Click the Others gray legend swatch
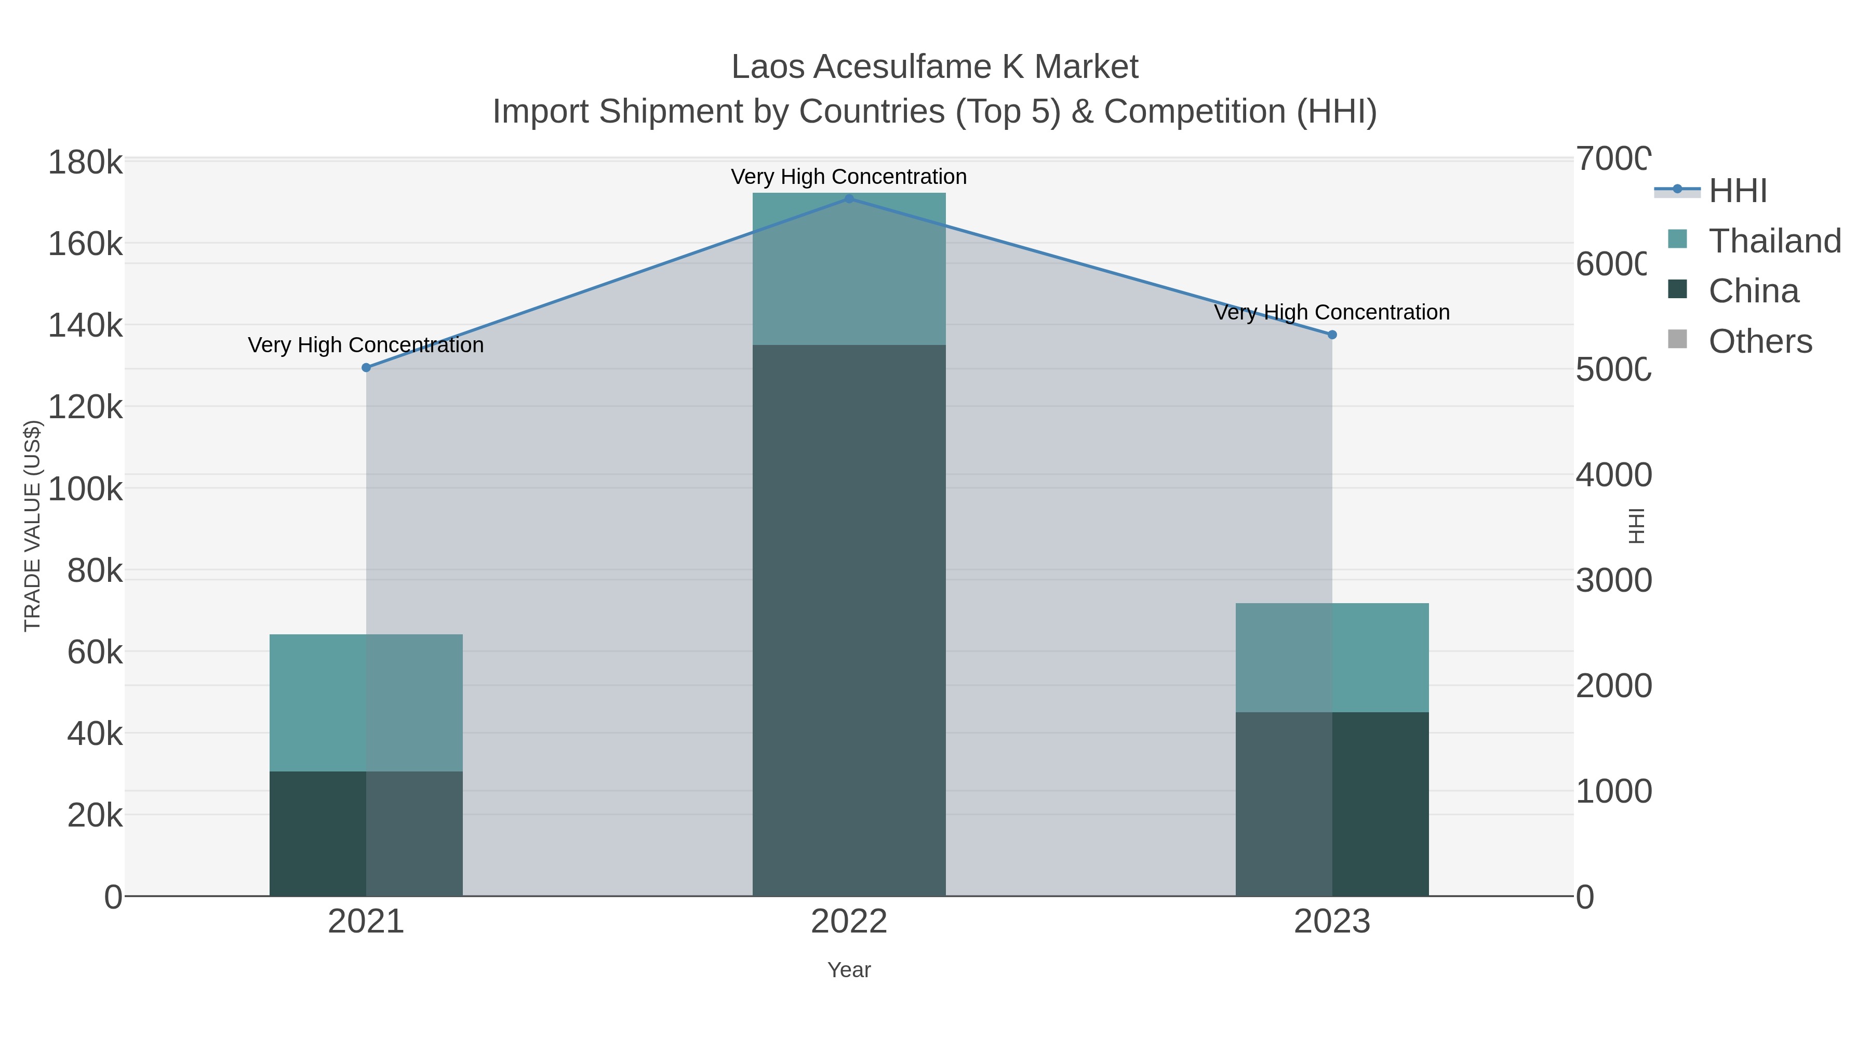Image resolution: width=1870 pixels, height=1052 pixels. click(1678, 339)
